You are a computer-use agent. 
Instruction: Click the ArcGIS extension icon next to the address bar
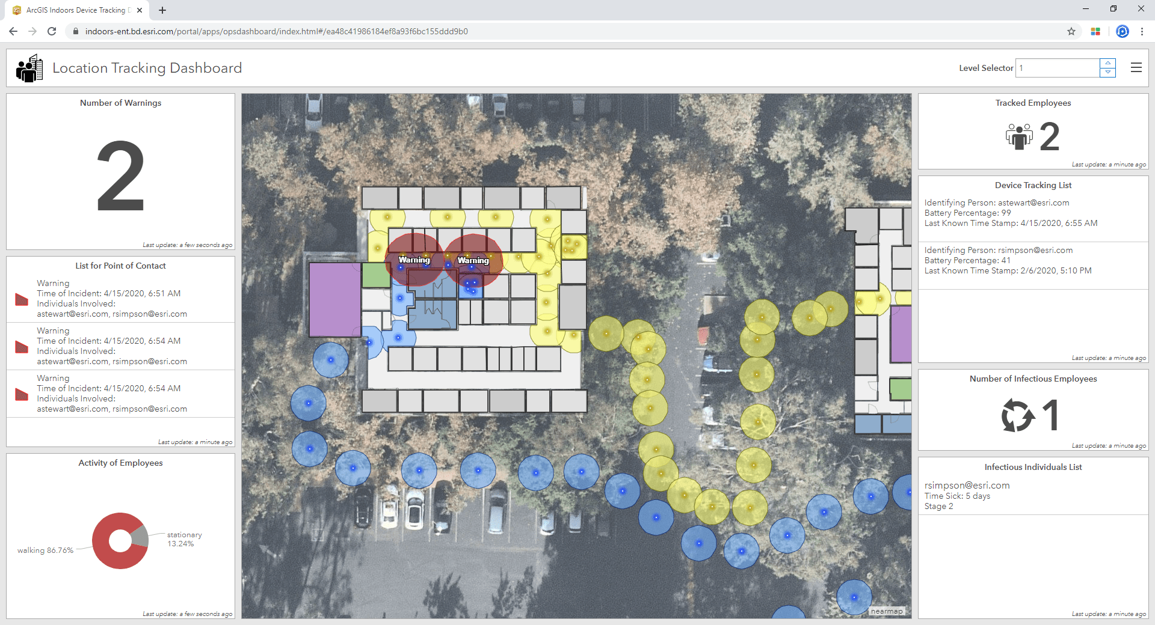coord(1122,31)
